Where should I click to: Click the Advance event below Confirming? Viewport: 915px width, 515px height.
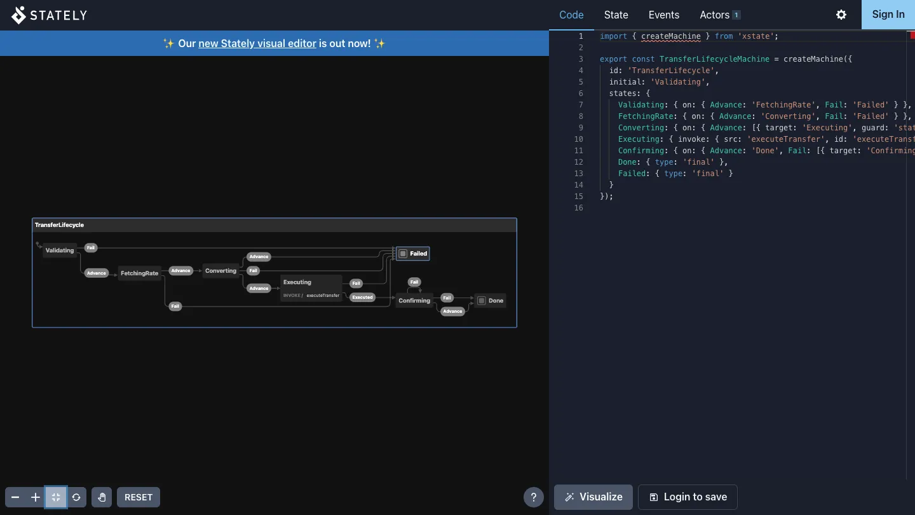point(452,312)
